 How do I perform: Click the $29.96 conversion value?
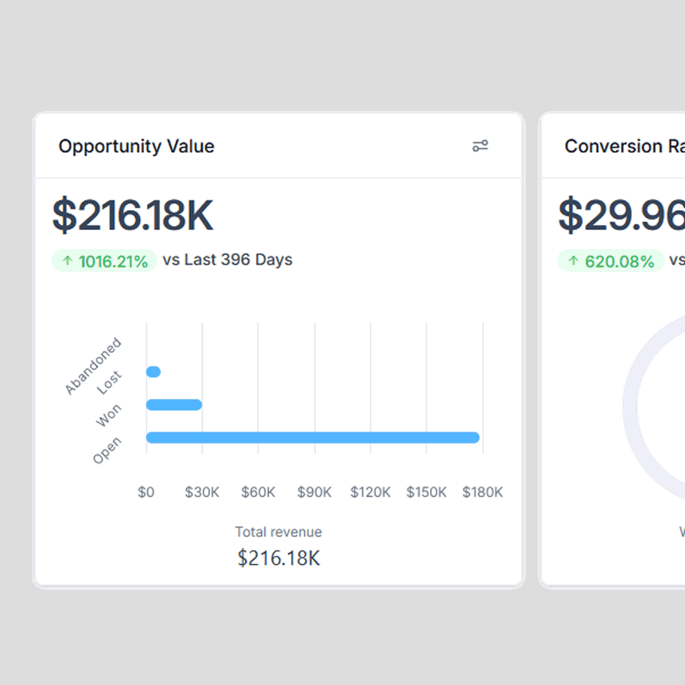point(621,216)
